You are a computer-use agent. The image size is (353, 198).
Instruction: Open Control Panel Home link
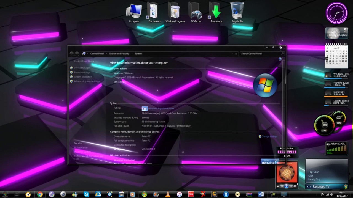pos(84,61)
